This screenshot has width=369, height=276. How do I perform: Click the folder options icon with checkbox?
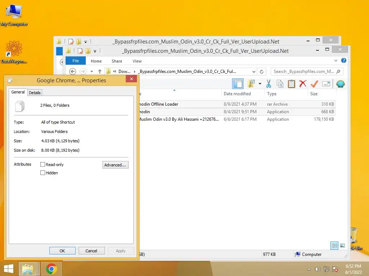(x=251, y=83)
